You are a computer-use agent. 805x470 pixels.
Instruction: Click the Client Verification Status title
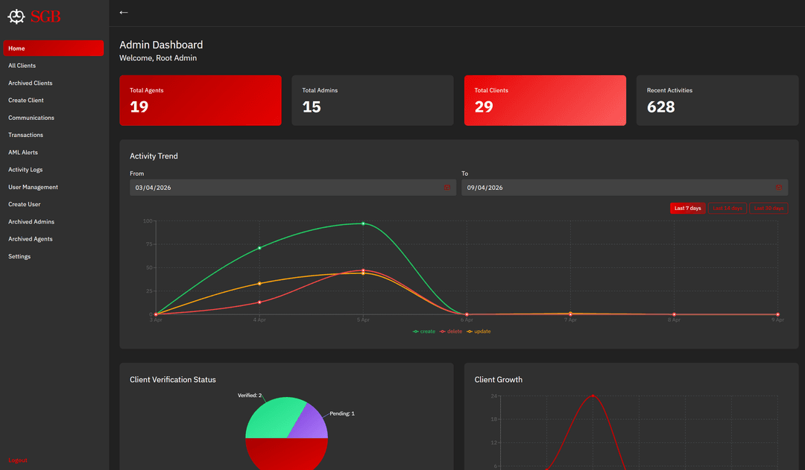pos(173,380)
